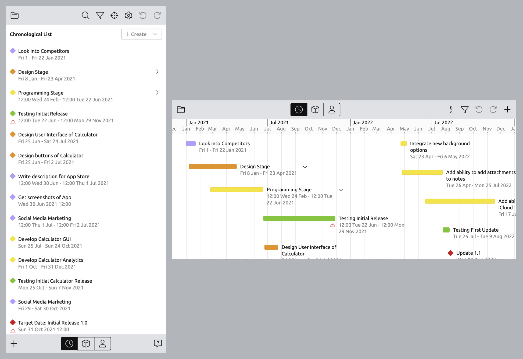Open the Create button dropdown arrow
Viewport: 523px width, 359px height.
[x=155, y=34]
